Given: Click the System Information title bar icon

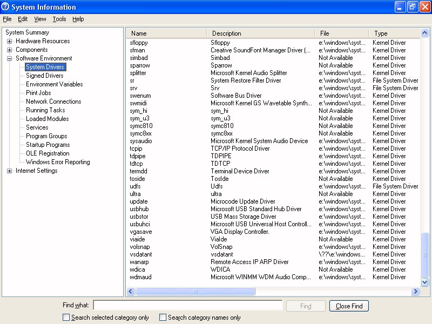Looking at the screenshot, I should click(6, 7).
